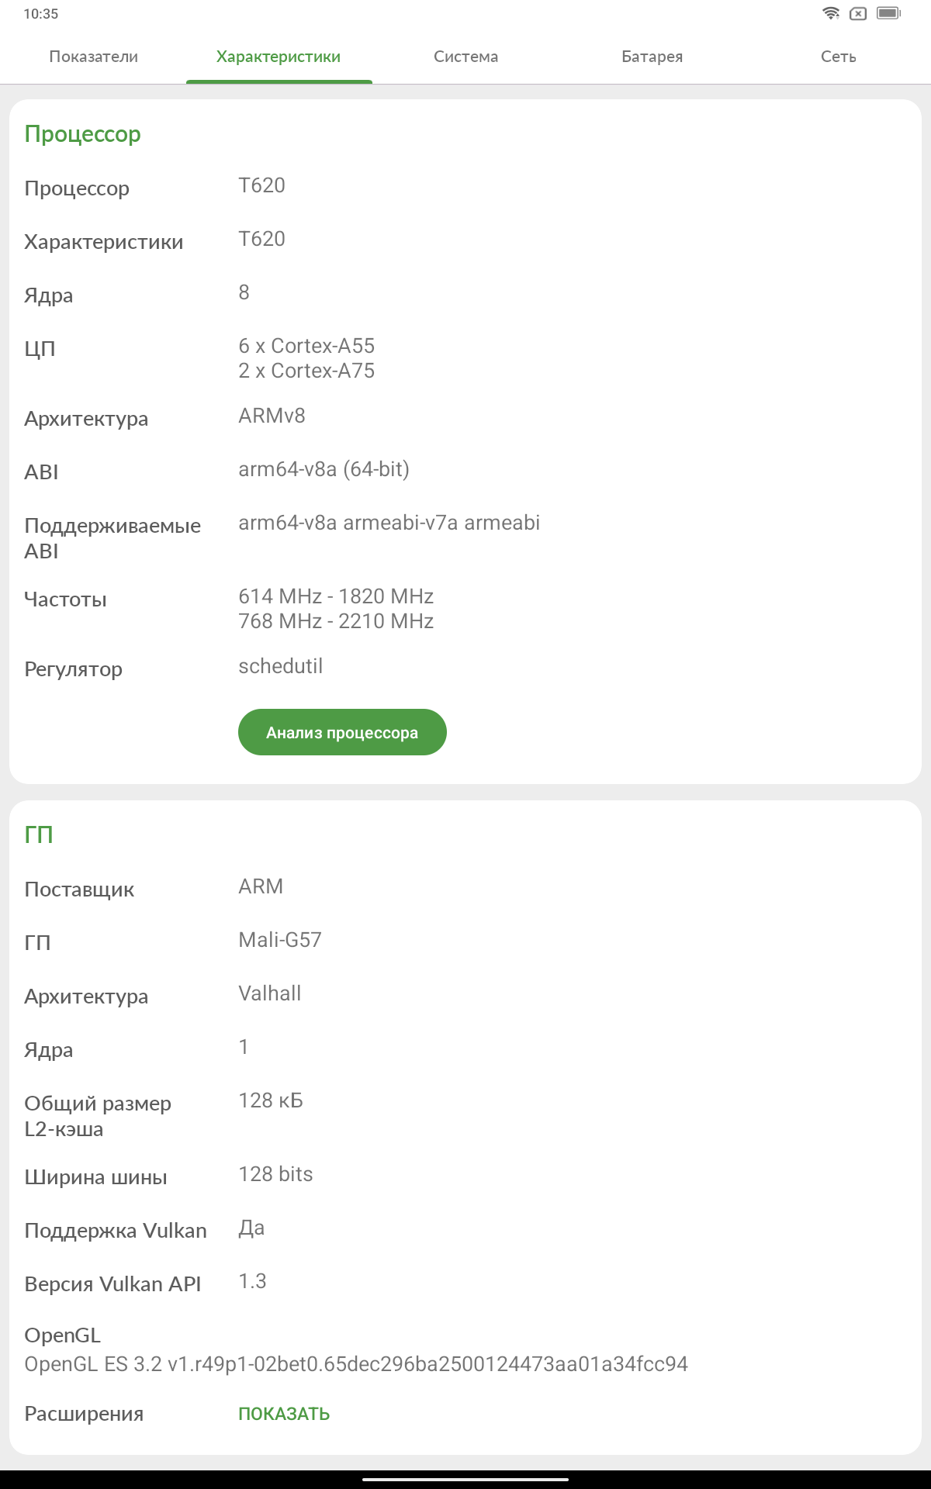This screenshot has width=931, height=1489.
Task: Click ПОКАЗАТЬ next to Расширения
Action: [x=284, y=1414]
